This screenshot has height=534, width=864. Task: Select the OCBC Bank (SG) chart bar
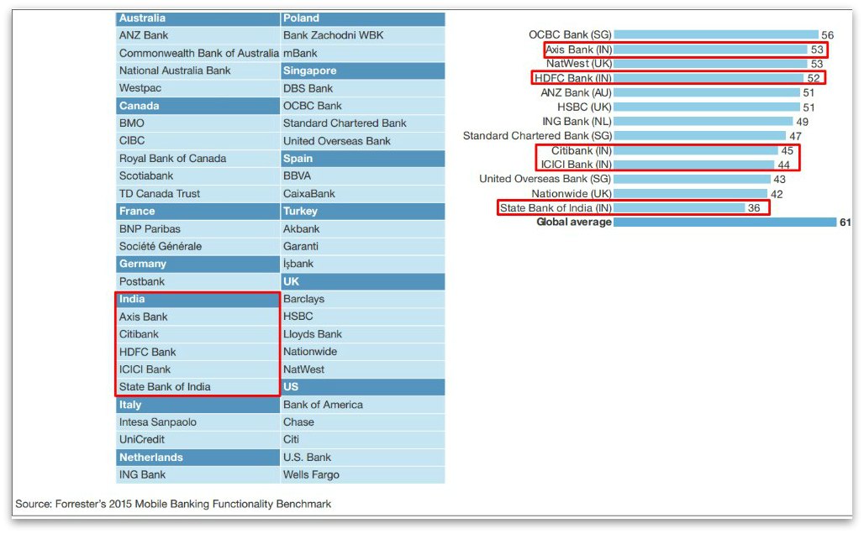coord(714,35)
